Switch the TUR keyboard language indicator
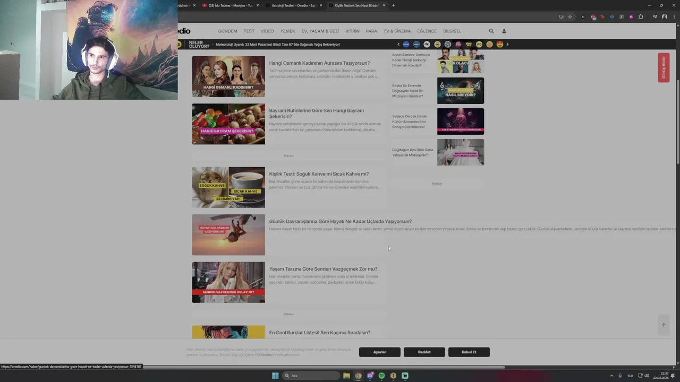The image size is (680, 382). tap(631, 376)
